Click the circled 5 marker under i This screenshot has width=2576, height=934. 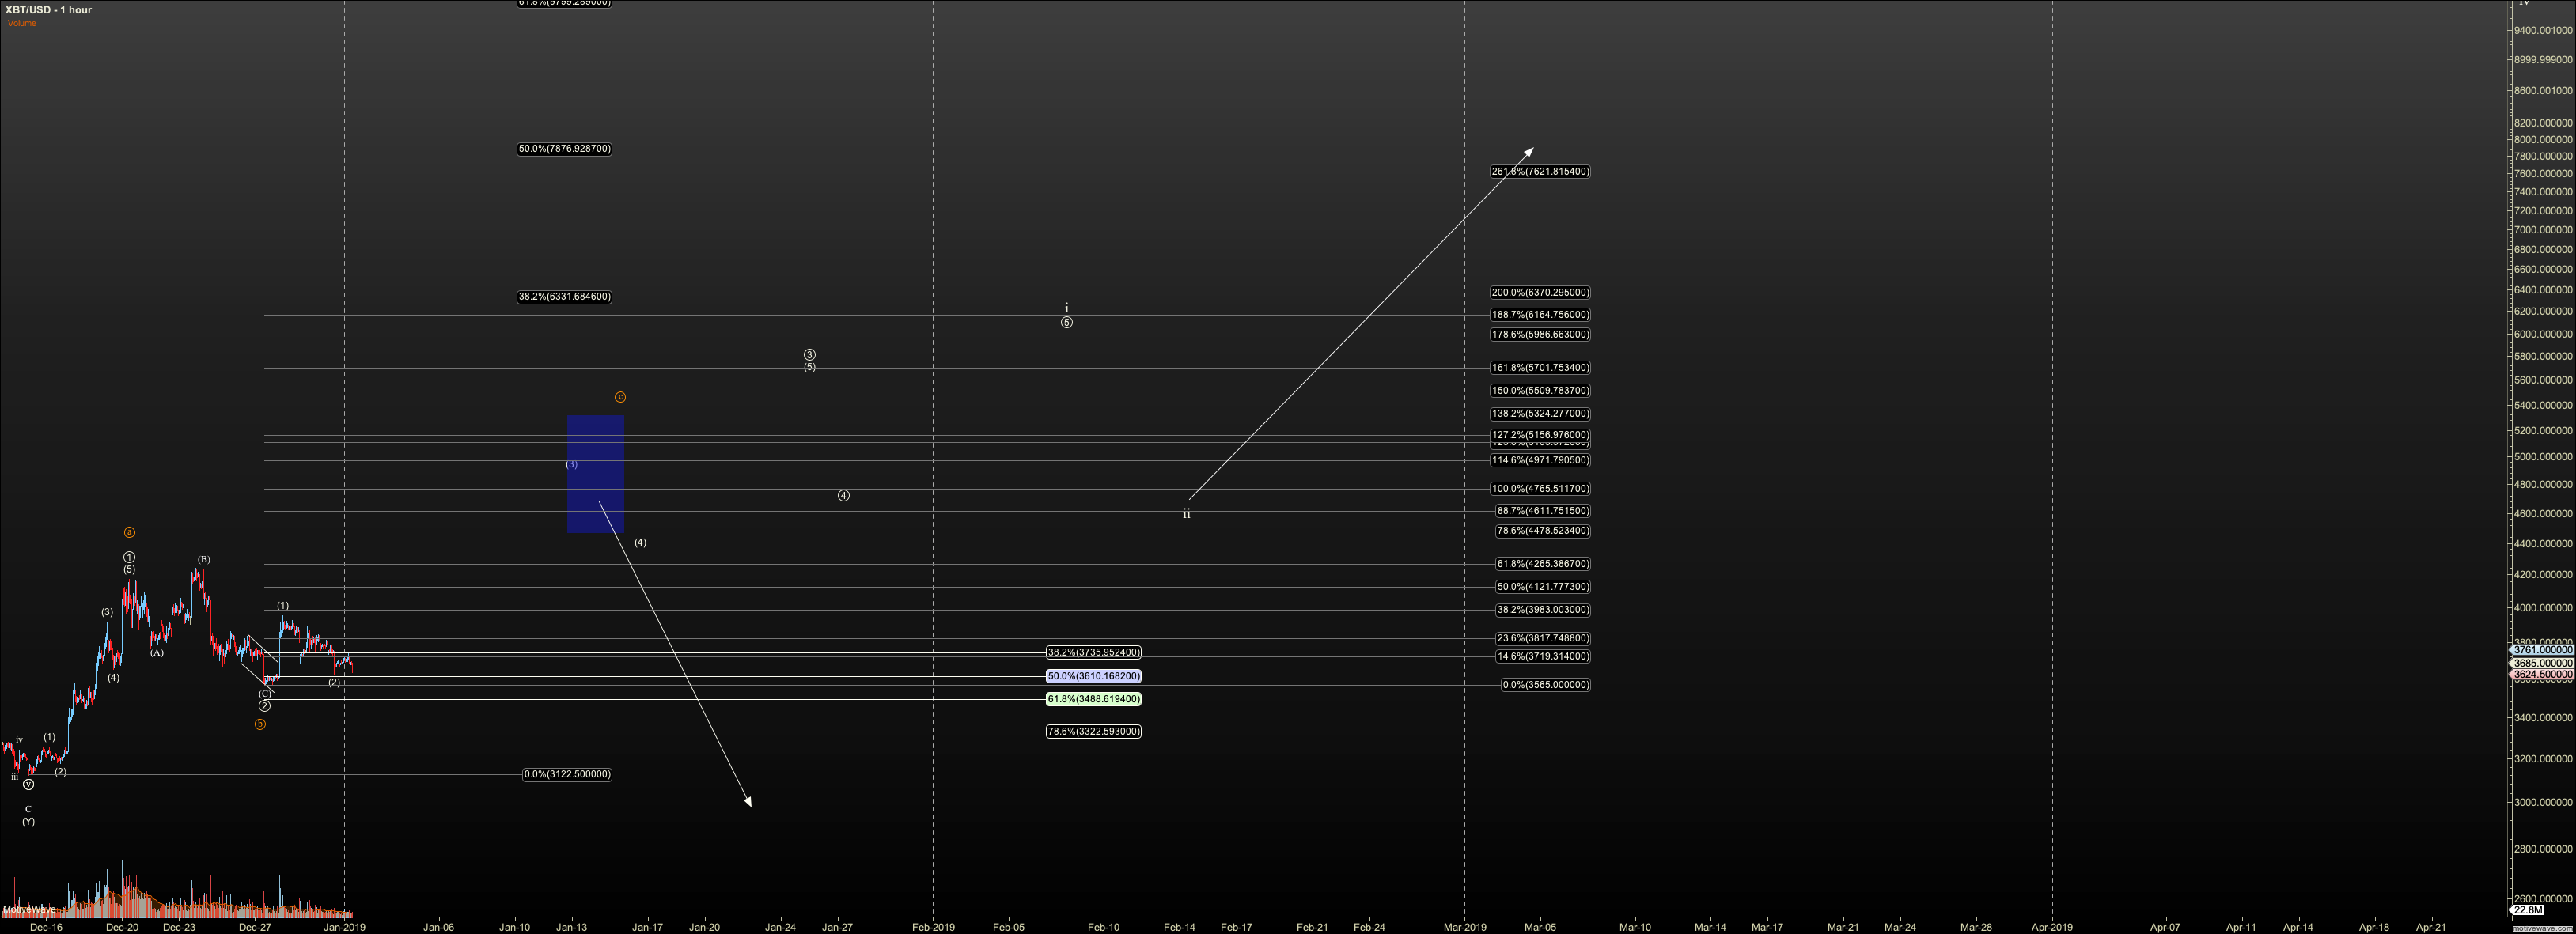click(x=1066, y=323)
